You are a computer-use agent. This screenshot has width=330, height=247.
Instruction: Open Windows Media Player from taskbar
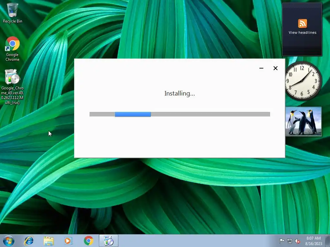point(68,241)
